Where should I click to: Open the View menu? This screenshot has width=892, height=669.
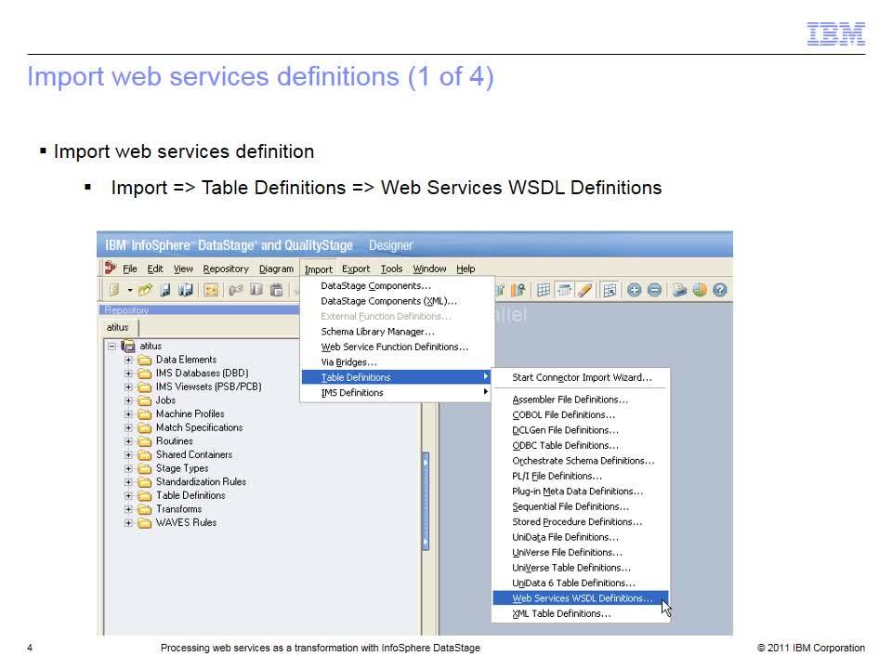point(183,269)
